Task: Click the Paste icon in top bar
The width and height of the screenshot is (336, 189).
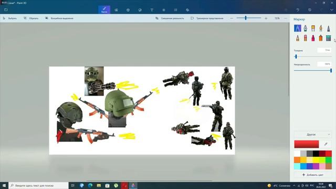Action: (286, 10)
